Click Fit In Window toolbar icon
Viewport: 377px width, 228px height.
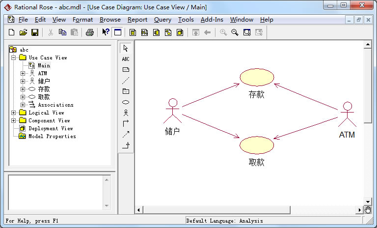[247, 32]
